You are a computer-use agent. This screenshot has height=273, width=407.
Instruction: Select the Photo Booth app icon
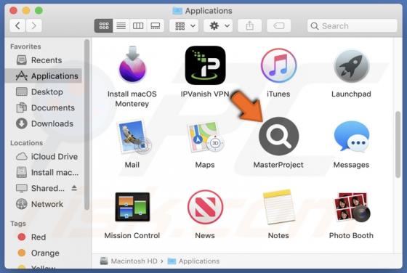[x=352, y=207]
